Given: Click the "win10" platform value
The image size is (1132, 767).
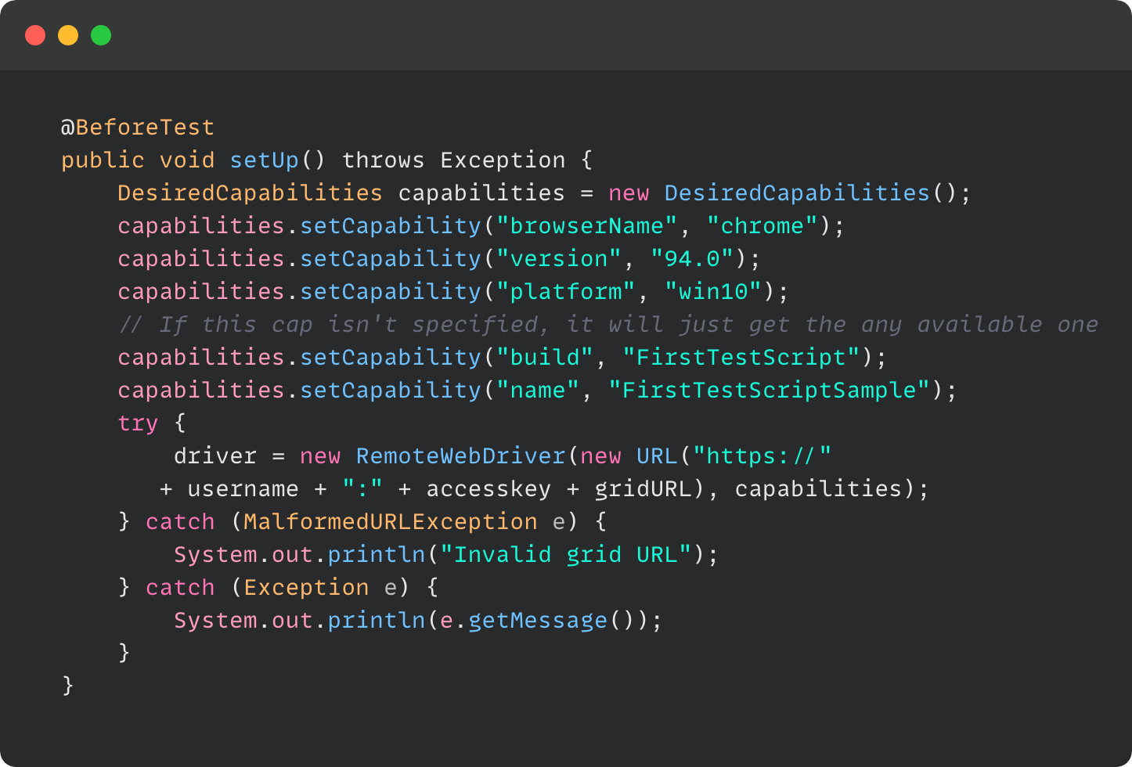Looking at the screenshot, I should [x=713, y=291].
